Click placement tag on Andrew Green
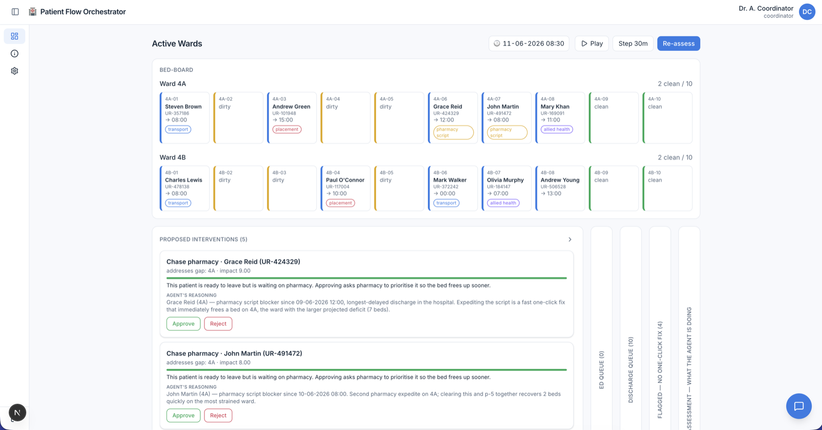Viewport: 822px width, 430px height. pos(287,129)
